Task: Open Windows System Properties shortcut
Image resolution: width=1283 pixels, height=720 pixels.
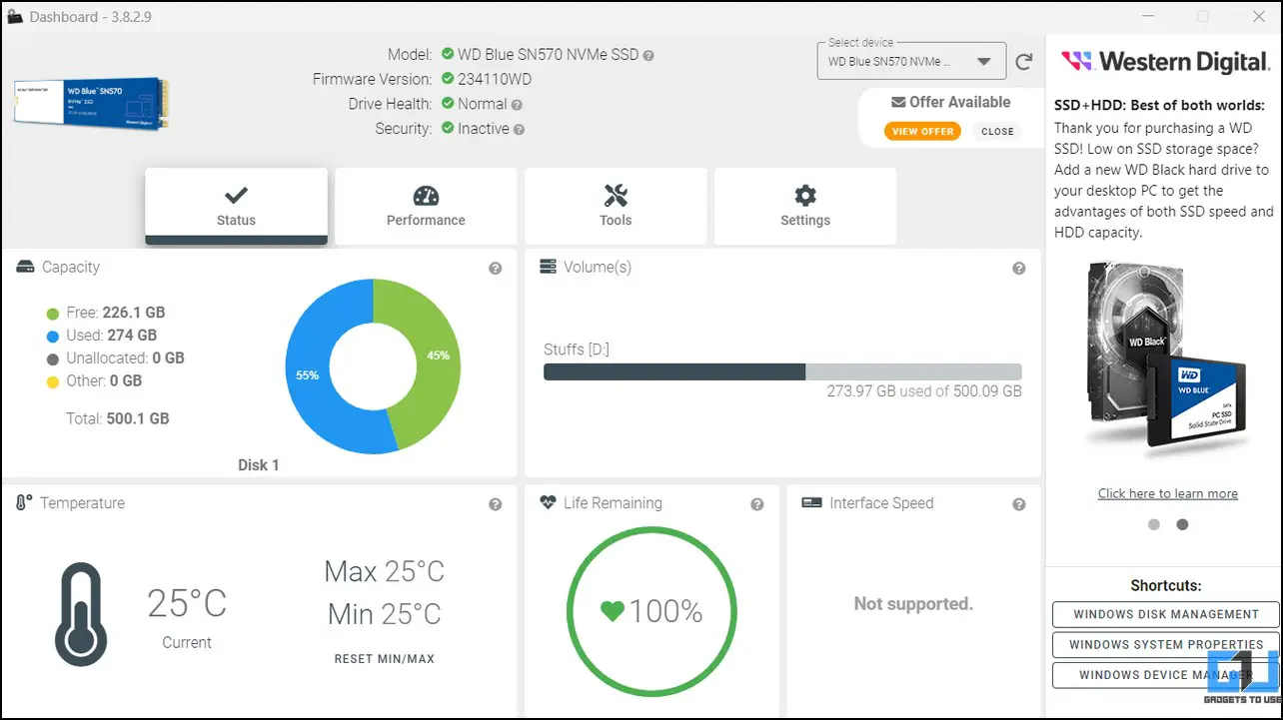Action: 1166,644
